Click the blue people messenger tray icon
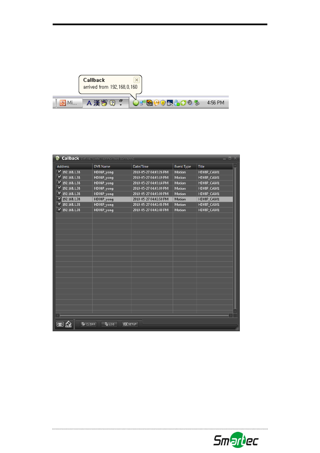This screenshot has width=320, height=453. click(x=177, y=103)
